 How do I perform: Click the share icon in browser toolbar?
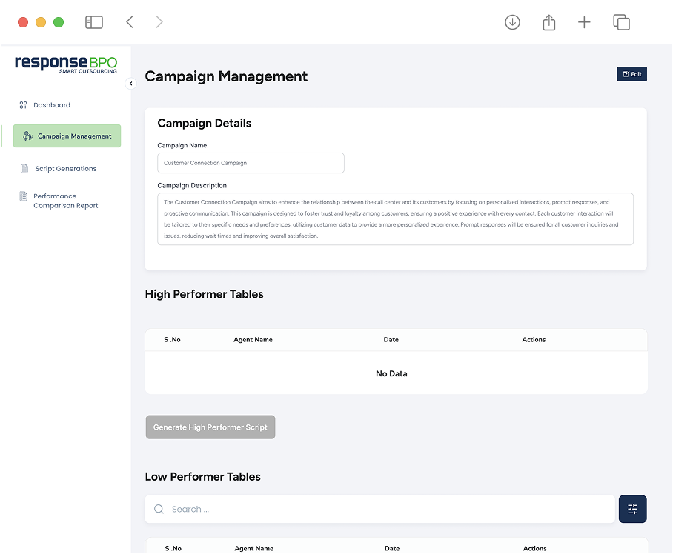[548, 22]
